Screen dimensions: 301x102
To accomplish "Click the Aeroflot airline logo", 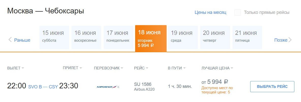I will (108, 87).
